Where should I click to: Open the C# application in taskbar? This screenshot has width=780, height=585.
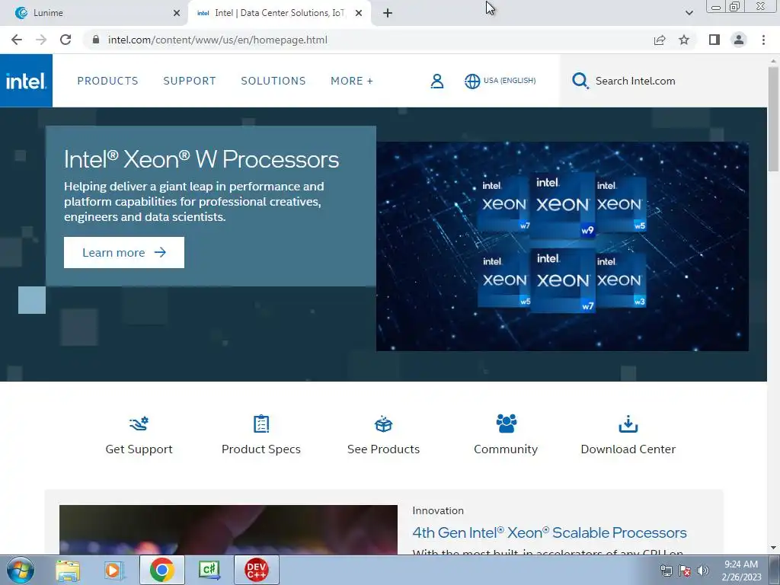[209, 570]
